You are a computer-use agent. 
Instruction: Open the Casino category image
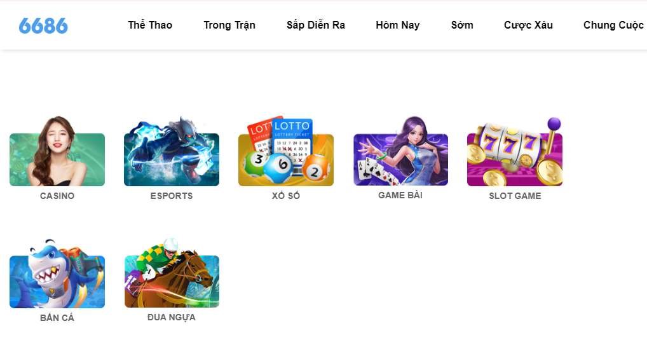click(57, 151)
